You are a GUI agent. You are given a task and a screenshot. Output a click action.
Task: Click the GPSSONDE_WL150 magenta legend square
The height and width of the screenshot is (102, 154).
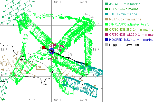coord(107,35)
